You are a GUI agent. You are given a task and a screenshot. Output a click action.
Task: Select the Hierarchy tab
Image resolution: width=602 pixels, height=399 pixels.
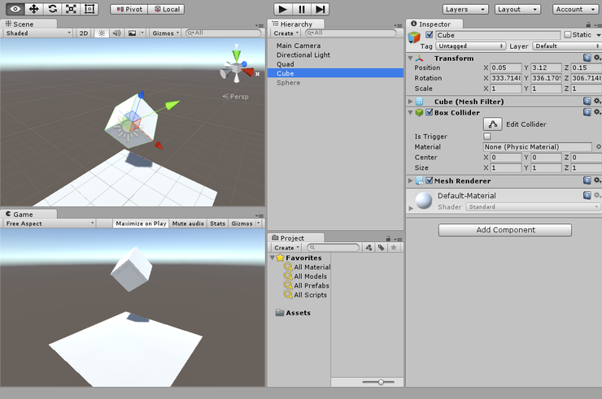click(295, 24)
